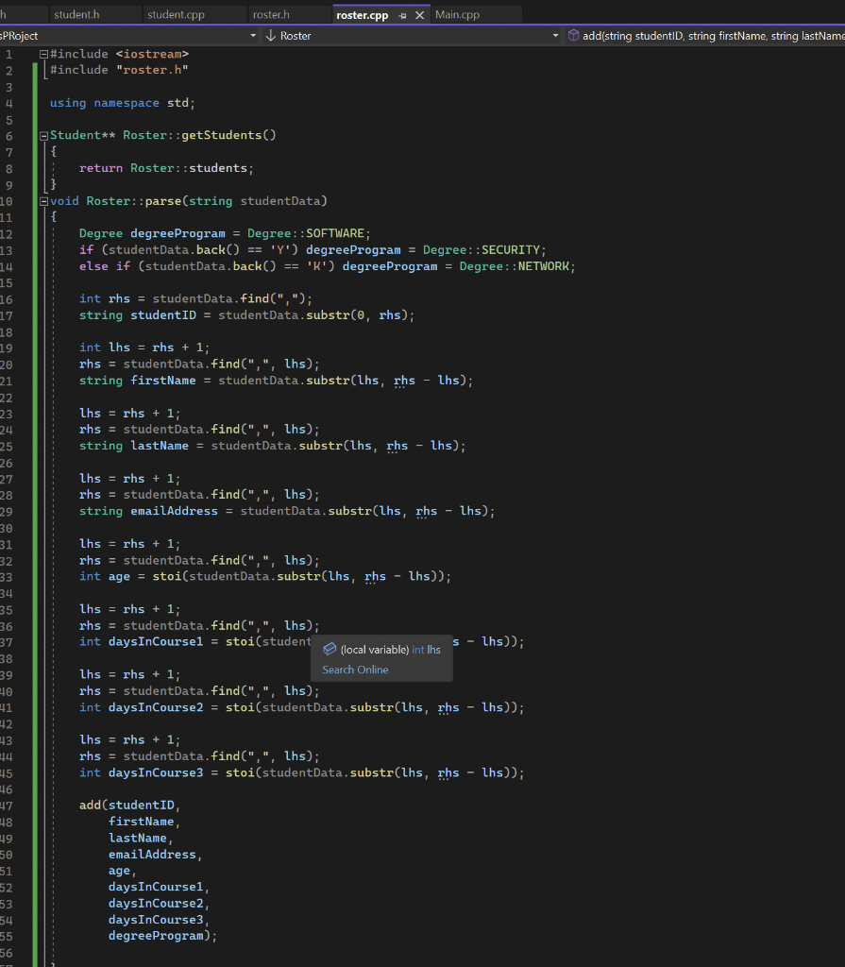Image resolution: width=845 pixels, height=967 pixels.
Task: Click the X icon on the roster.cpp tab
Action: (x=419, y=15)
